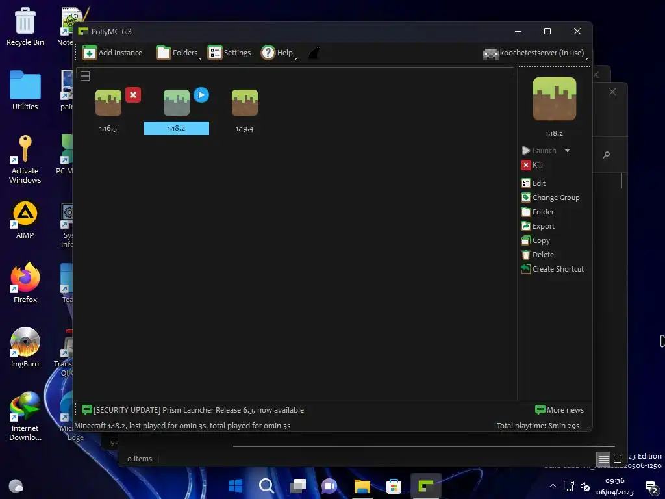Switch background Explorer window to large icons view
This screenshot has height=499, width=665.
[x=618, y=459]
